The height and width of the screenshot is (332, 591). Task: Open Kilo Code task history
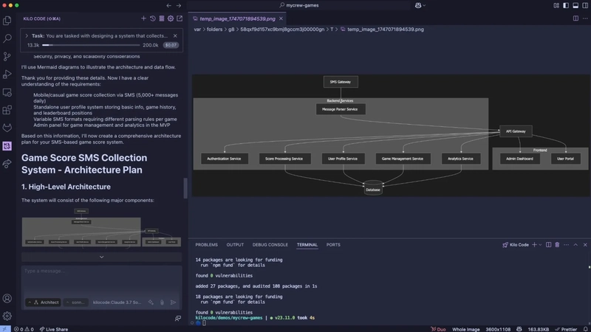[x=153, y=18]
